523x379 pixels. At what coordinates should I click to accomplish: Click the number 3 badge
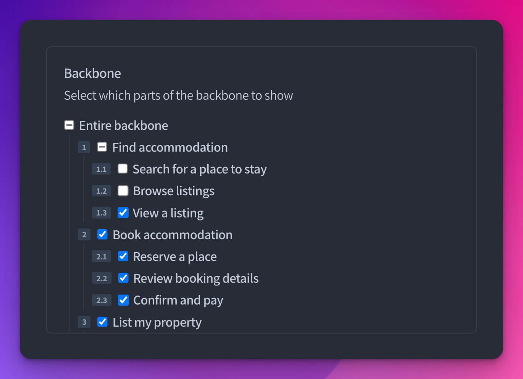[x=84, y=322]
